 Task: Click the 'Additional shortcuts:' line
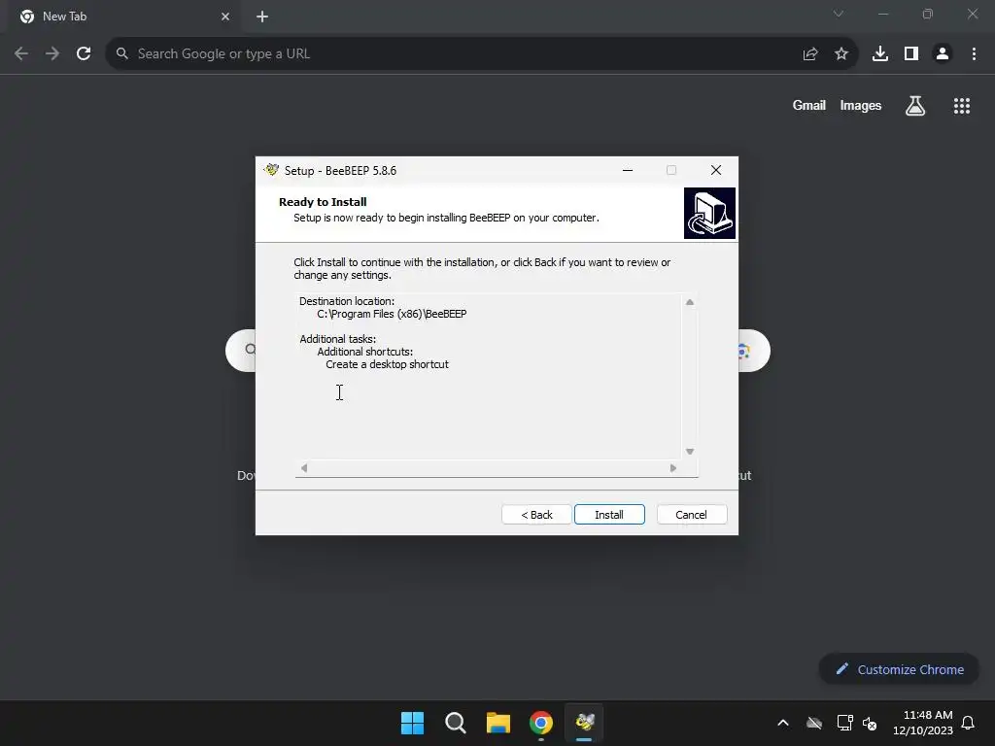tap(365, 352)
